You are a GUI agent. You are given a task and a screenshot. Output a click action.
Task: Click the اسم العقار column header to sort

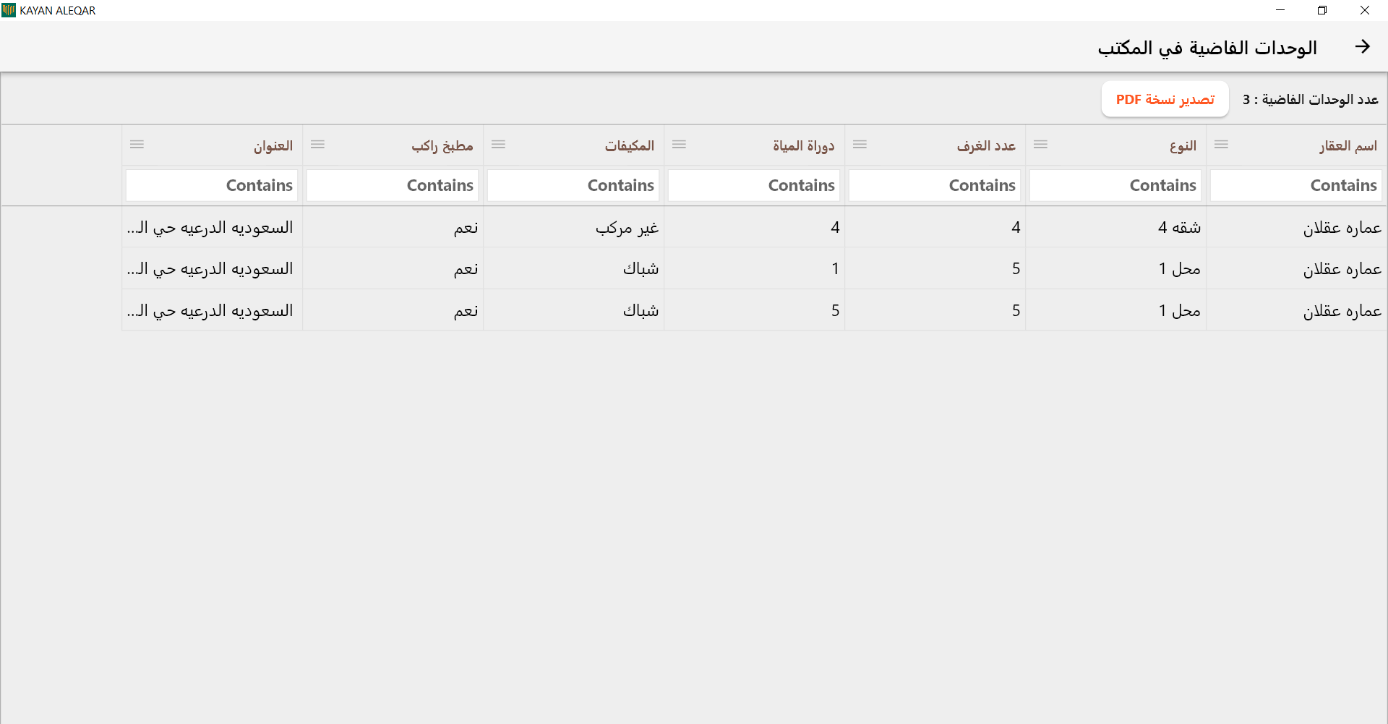tap(1348, 146)
